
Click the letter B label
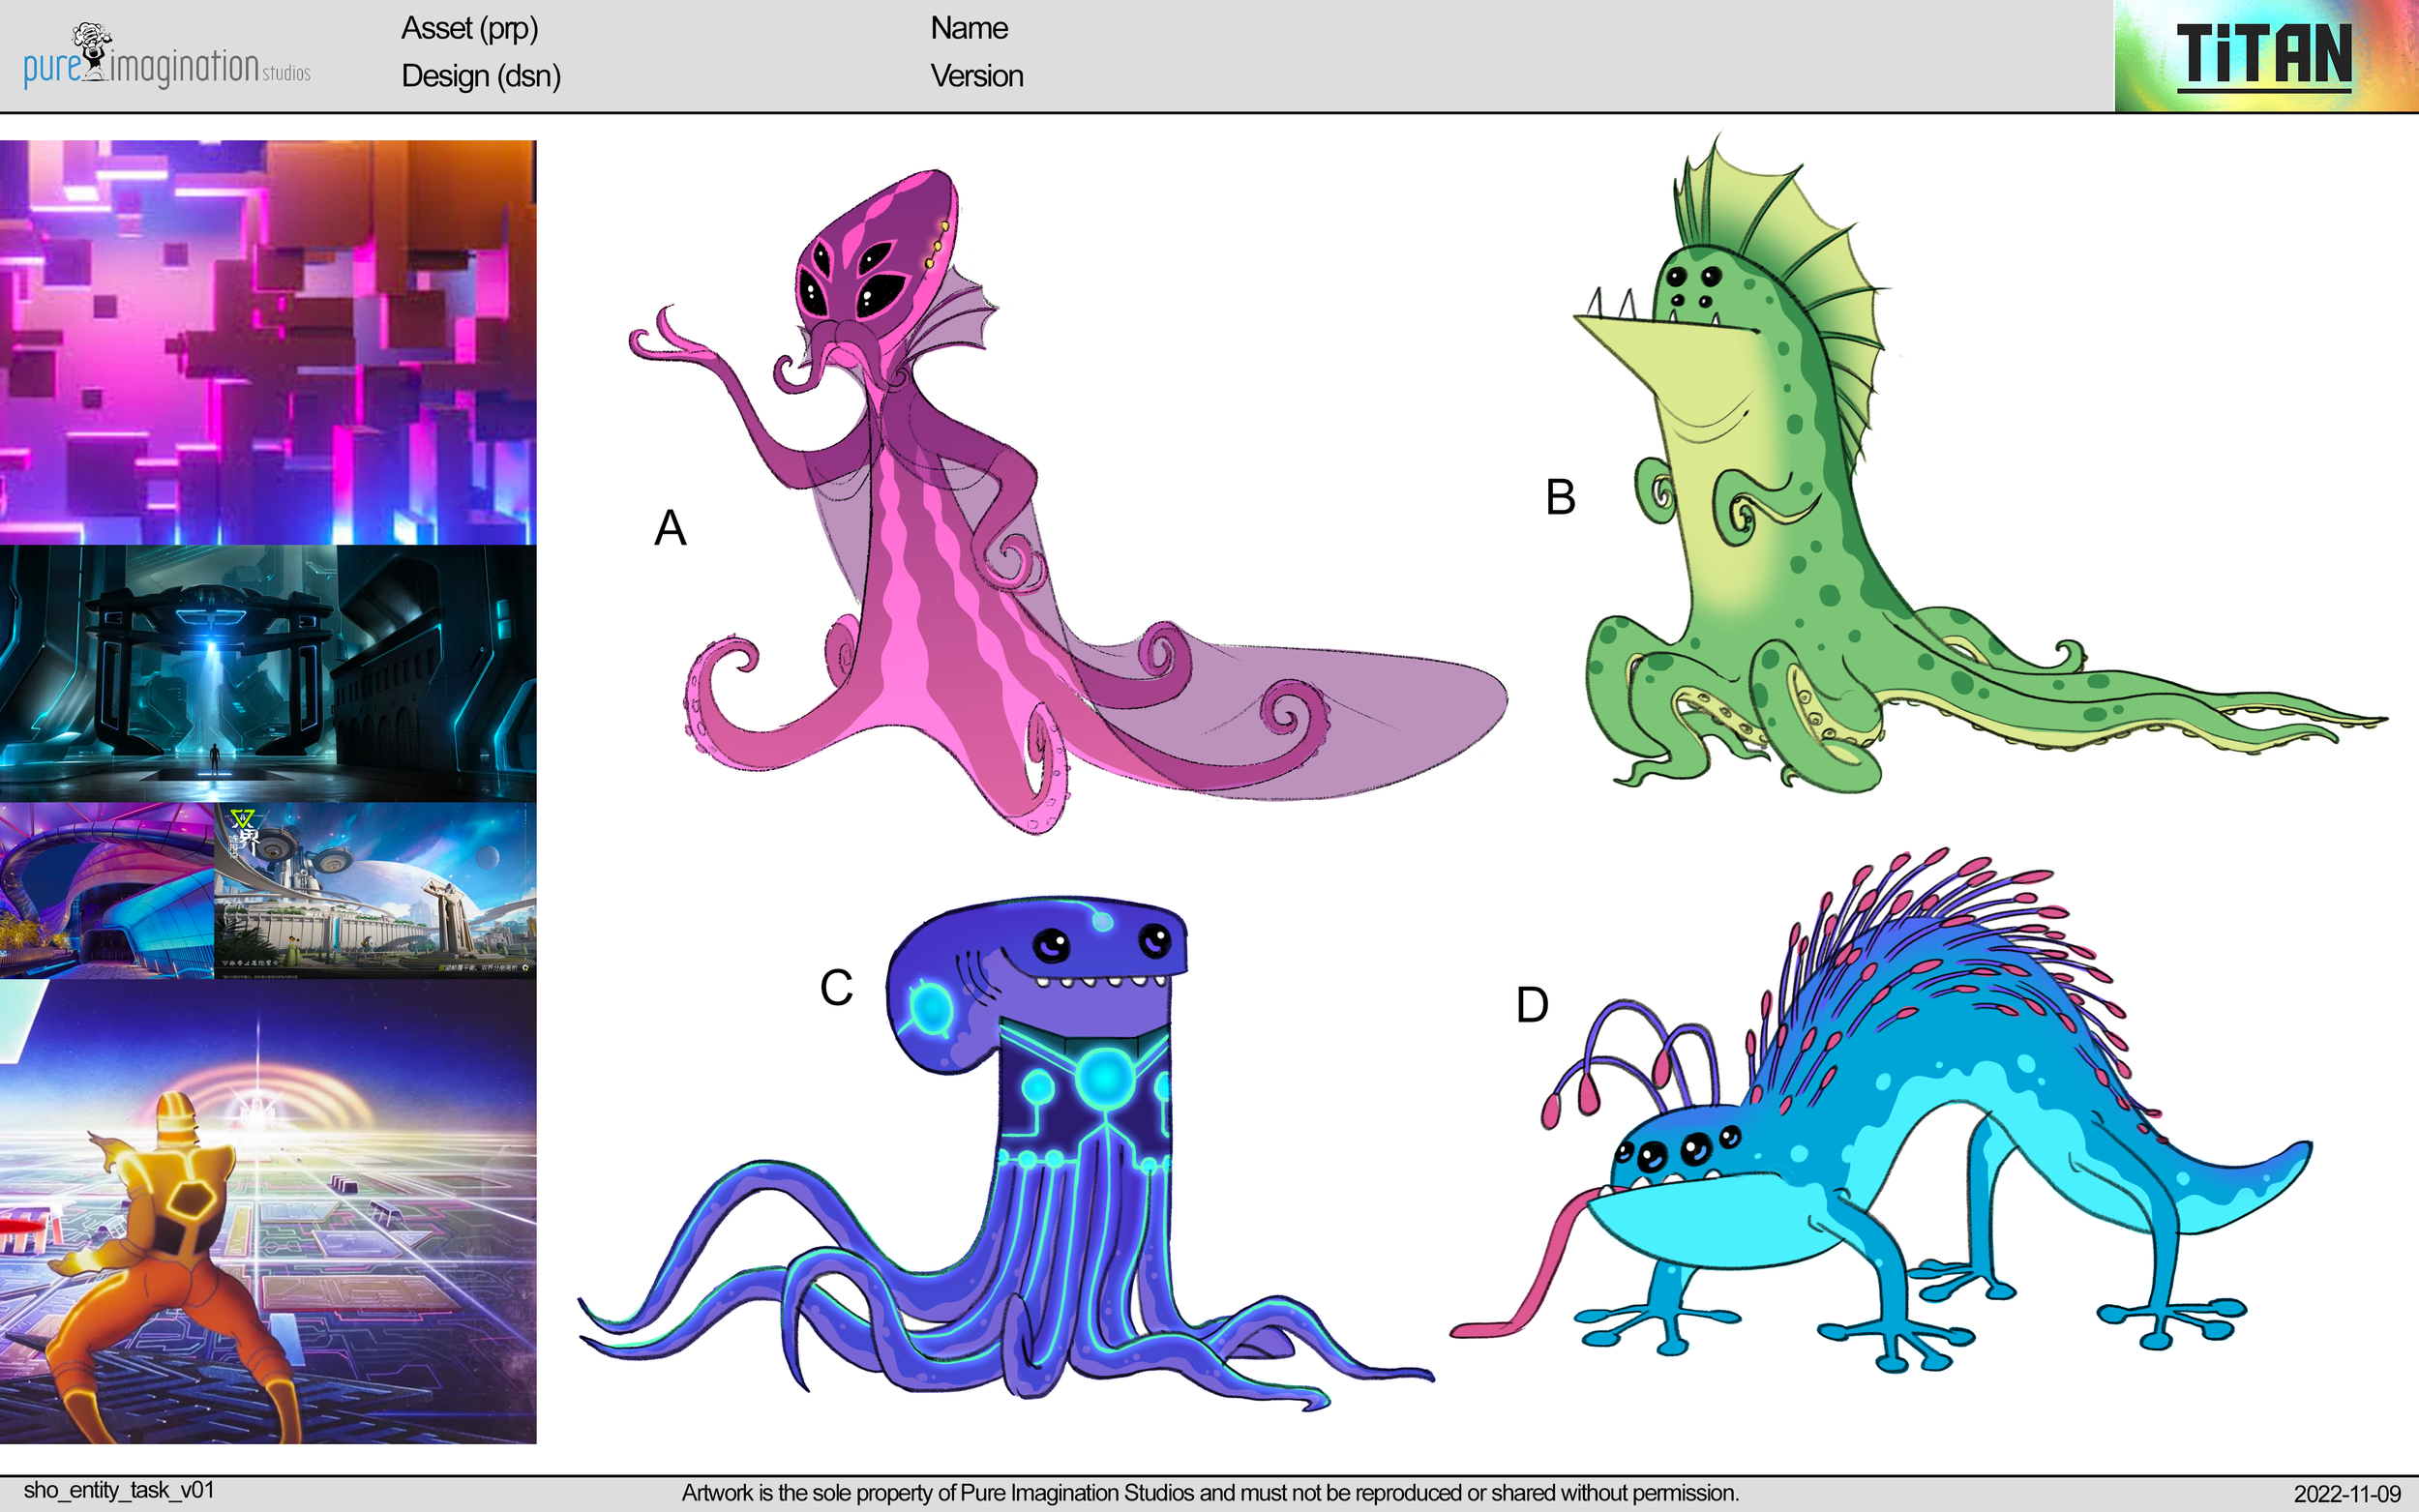(1560, 497)
